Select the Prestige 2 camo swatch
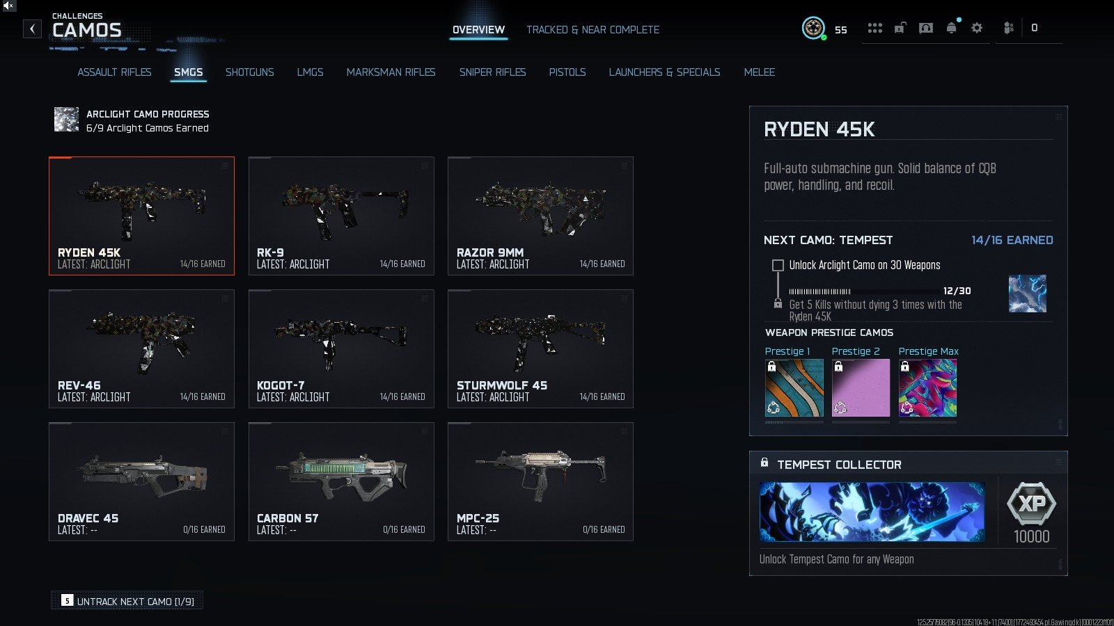Screen dimensions: 1114x626 coord(861,387)
